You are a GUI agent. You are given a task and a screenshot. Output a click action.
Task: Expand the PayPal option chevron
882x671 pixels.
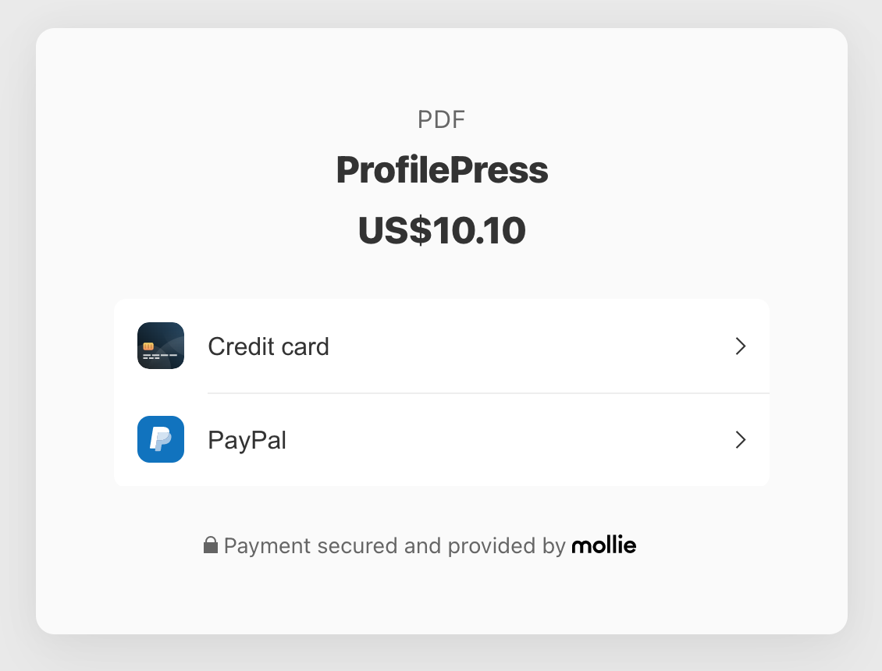click(741, 440)
